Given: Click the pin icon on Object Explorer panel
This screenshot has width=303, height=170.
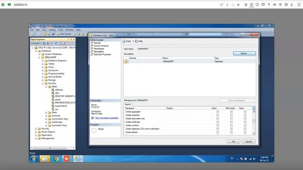Looking at the screenshot, I should (x=71, y=39).
